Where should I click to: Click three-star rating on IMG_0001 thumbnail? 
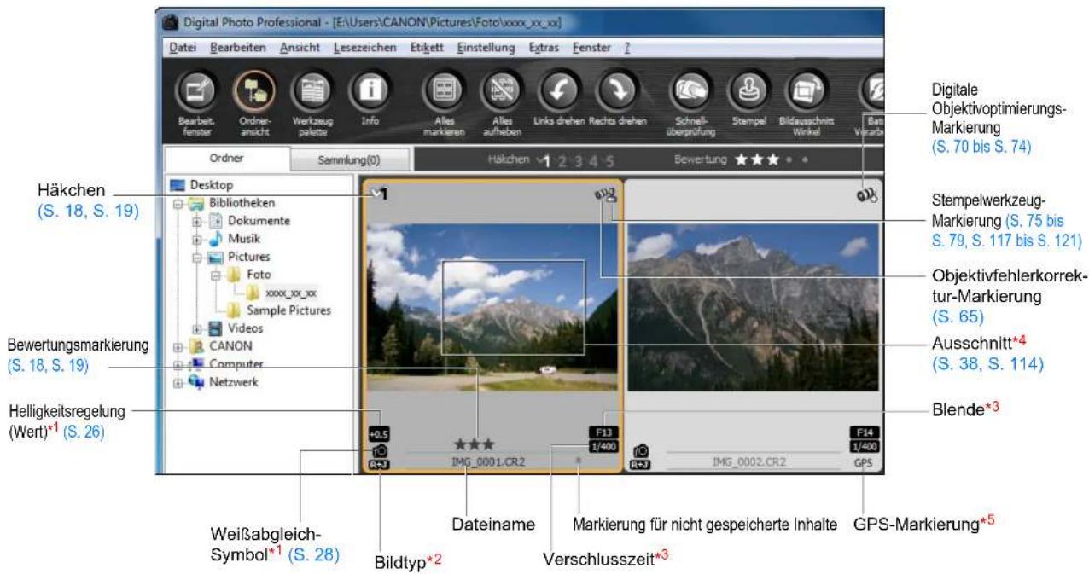coord(473,444)
